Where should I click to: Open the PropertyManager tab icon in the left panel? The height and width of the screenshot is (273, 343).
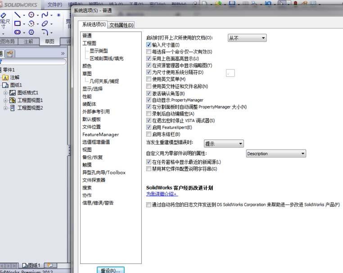point(10,54)
